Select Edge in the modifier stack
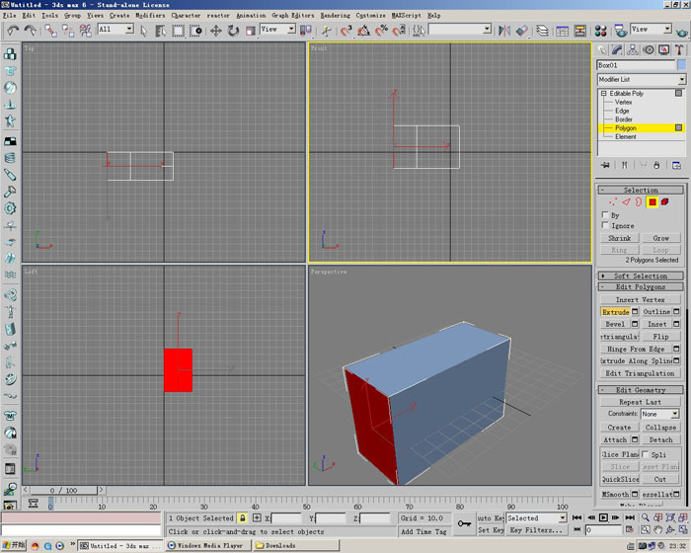Viewport: 691px width, 553px height. pos(622,111)
